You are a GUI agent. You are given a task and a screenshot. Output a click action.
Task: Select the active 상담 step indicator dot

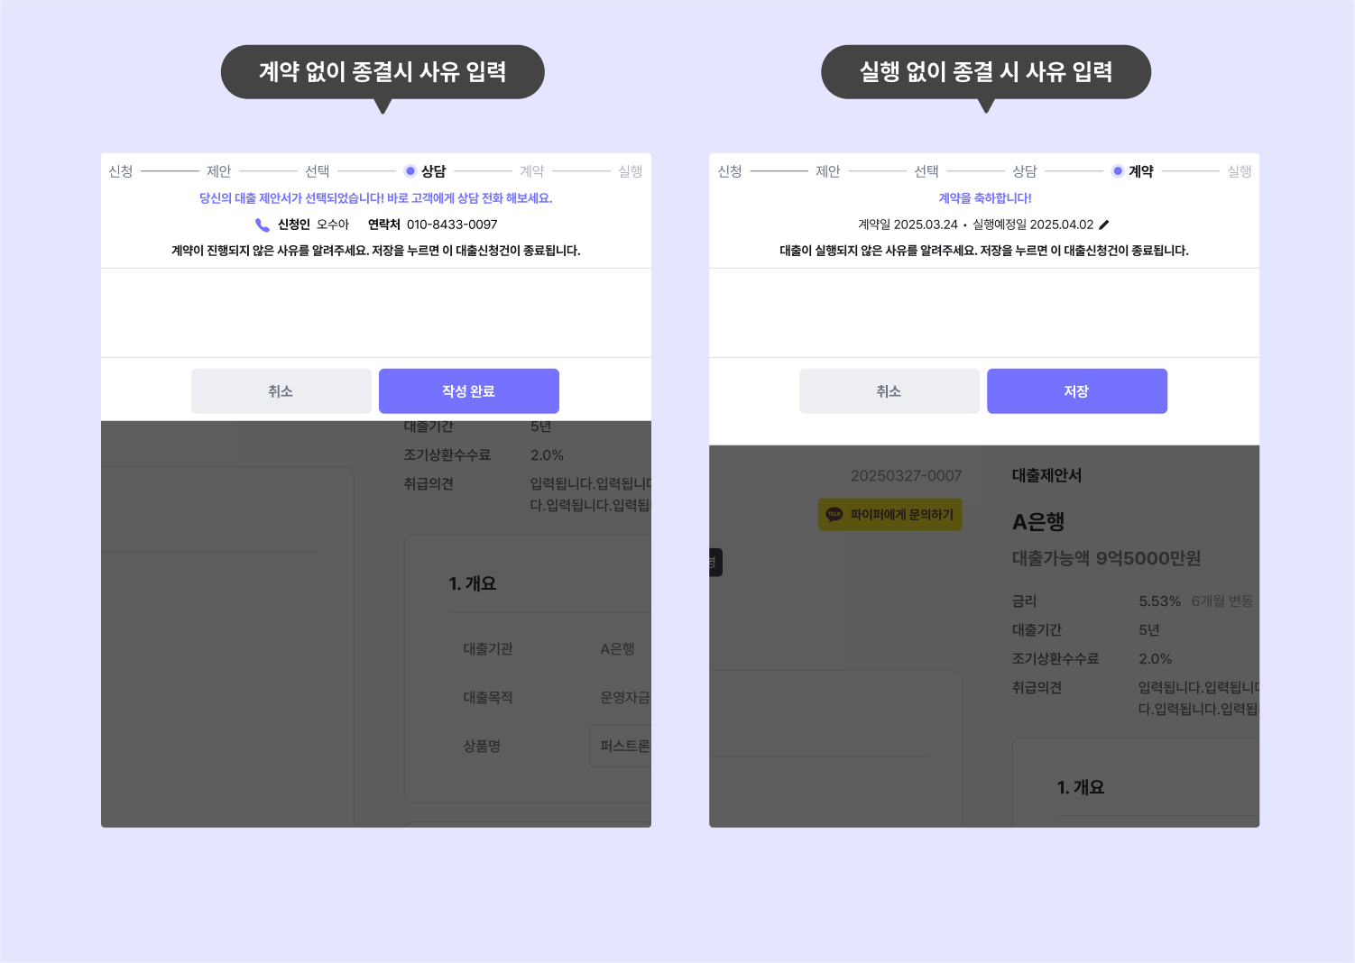(x=410, y=170)
